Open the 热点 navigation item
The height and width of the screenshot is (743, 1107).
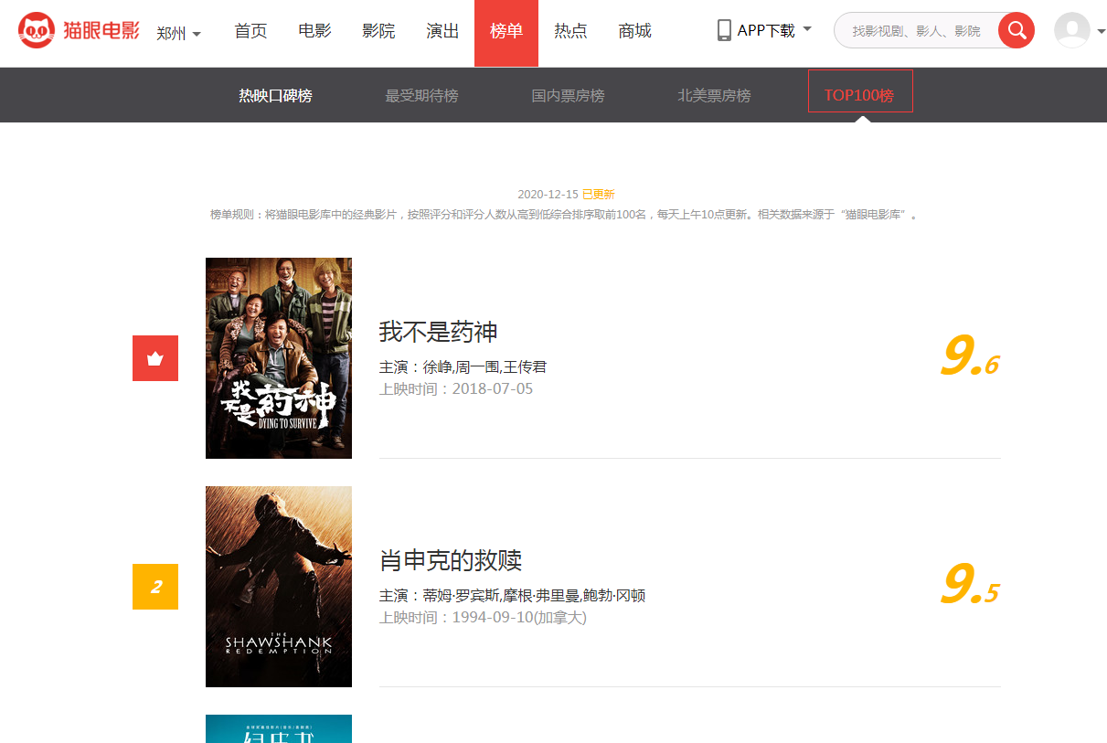(570, 31)
